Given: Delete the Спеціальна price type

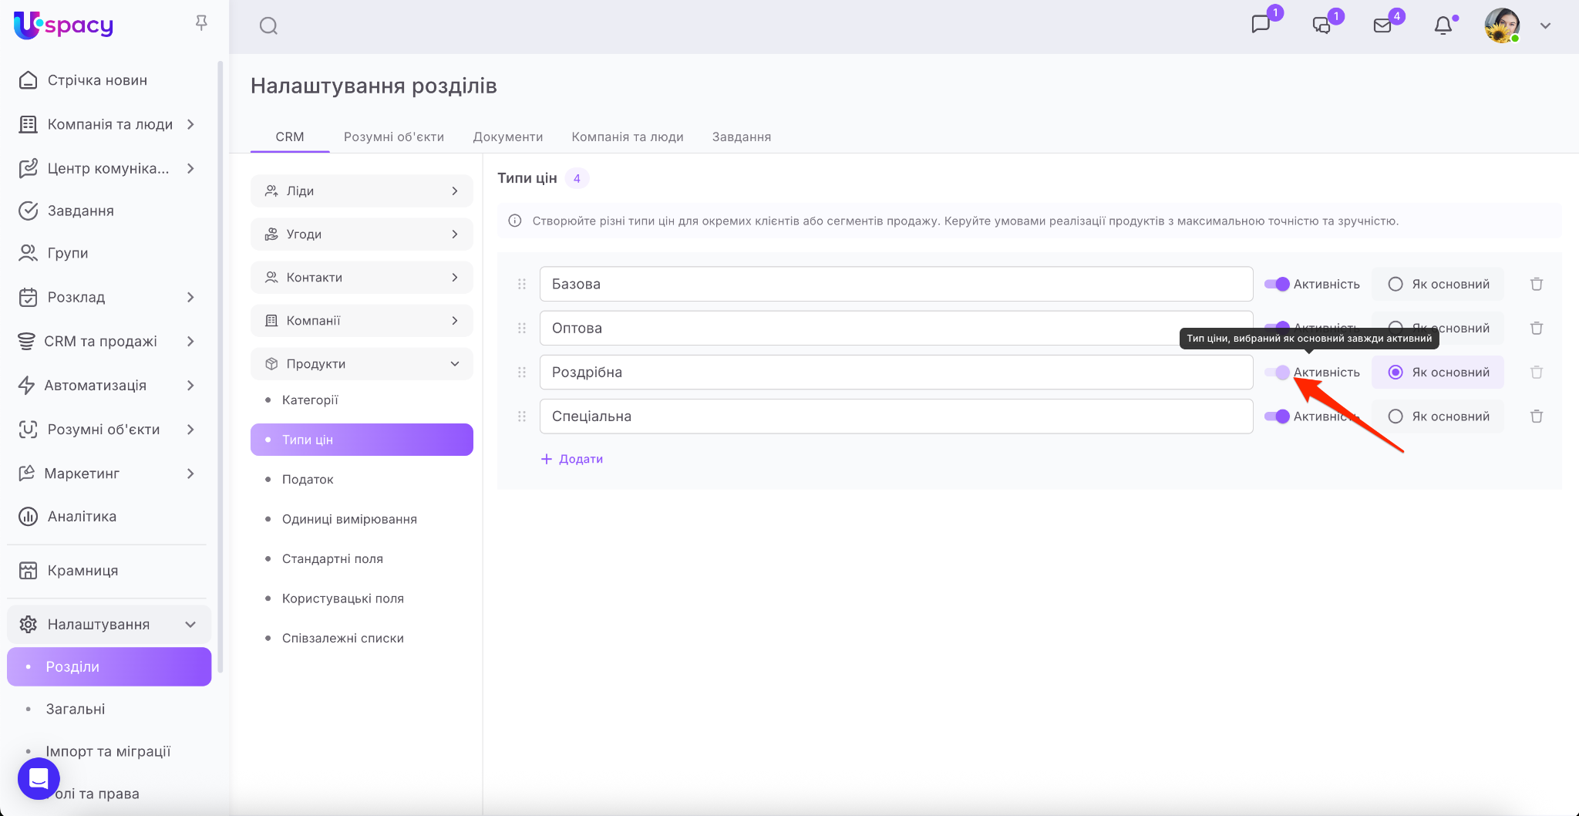Looking at the screenshot, I should click(1536, 416).
